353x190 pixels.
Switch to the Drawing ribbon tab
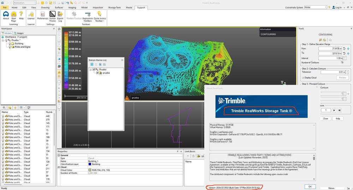pyautogui.click(x=45, y=7)
